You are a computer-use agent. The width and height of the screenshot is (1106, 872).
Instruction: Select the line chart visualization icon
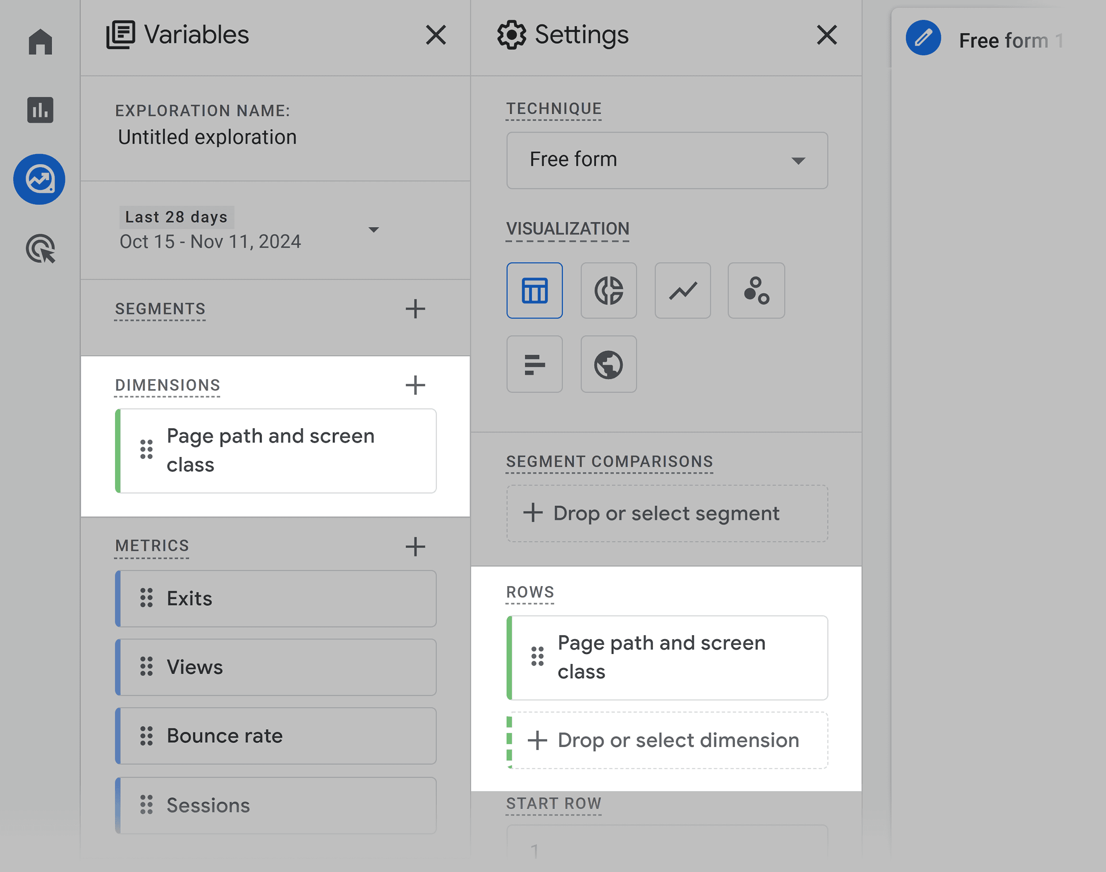tap(682, 289)
